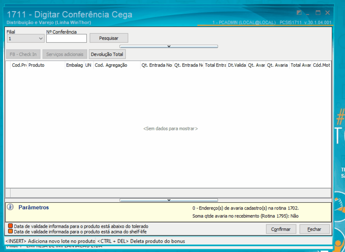Click the Pesquisar button
345x252 pixels.
coord(109,38)
